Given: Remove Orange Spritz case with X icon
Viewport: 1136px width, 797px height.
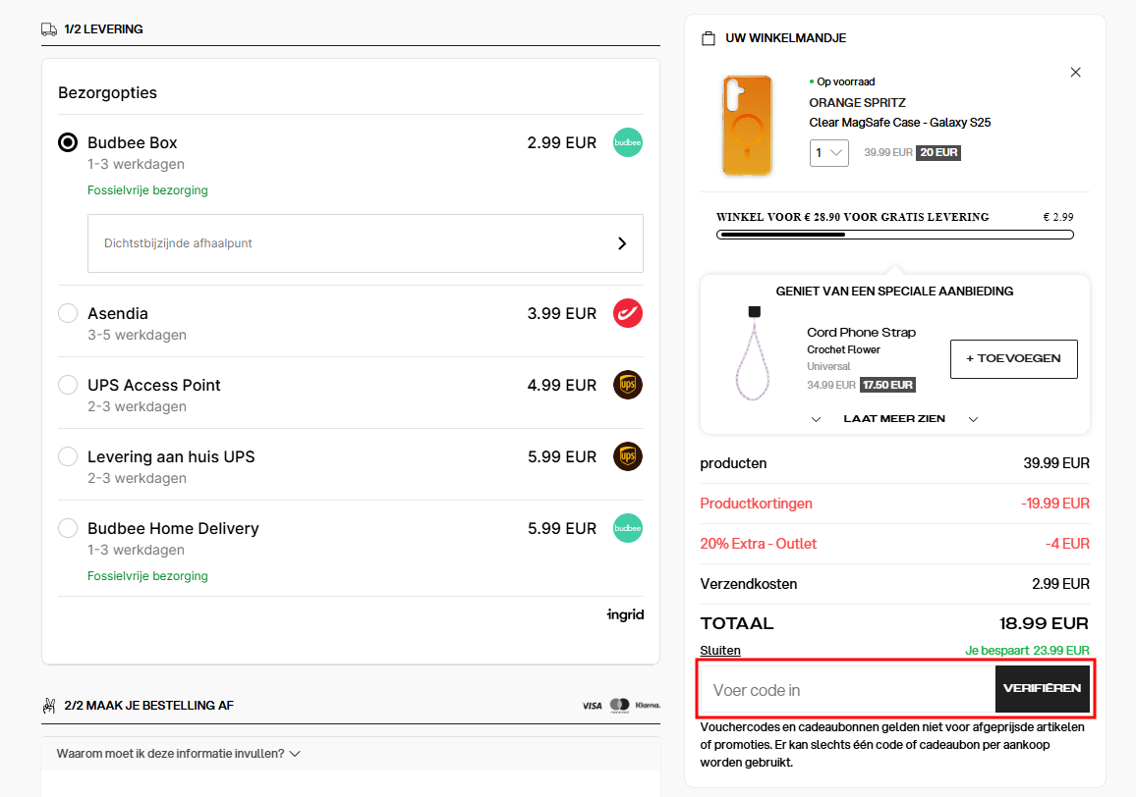Looking at the screenshot, I should [1075, 72].
